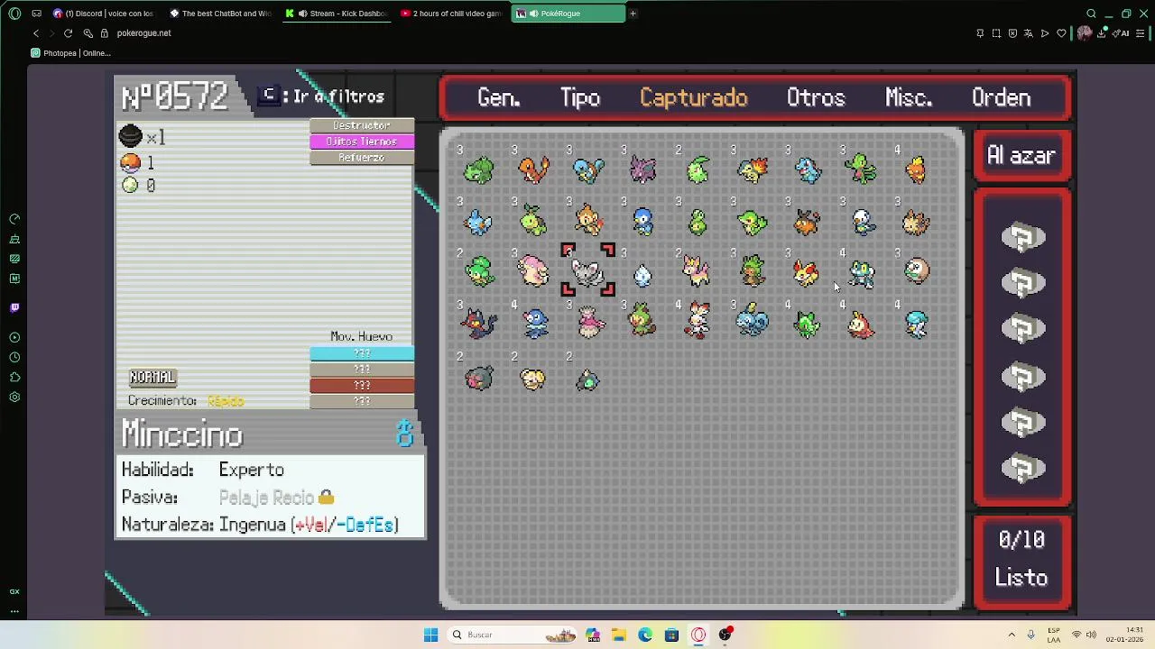Select the Destructor move
Image resolution: width=1155 pixels, height=649 pixels.
click(x=362, y=125)
